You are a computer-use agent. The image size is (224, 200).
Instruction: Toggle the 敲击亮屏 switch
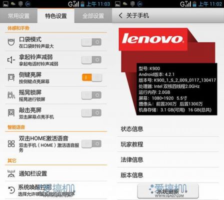pyautogui.click(x=91, y=113)
